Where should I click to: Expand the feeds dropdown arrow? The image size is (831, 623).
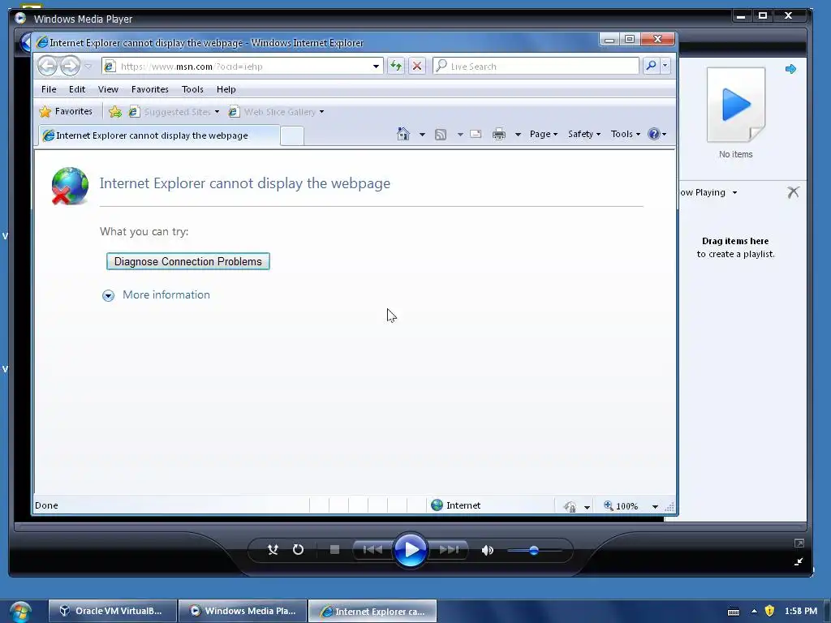pos(460,135)
